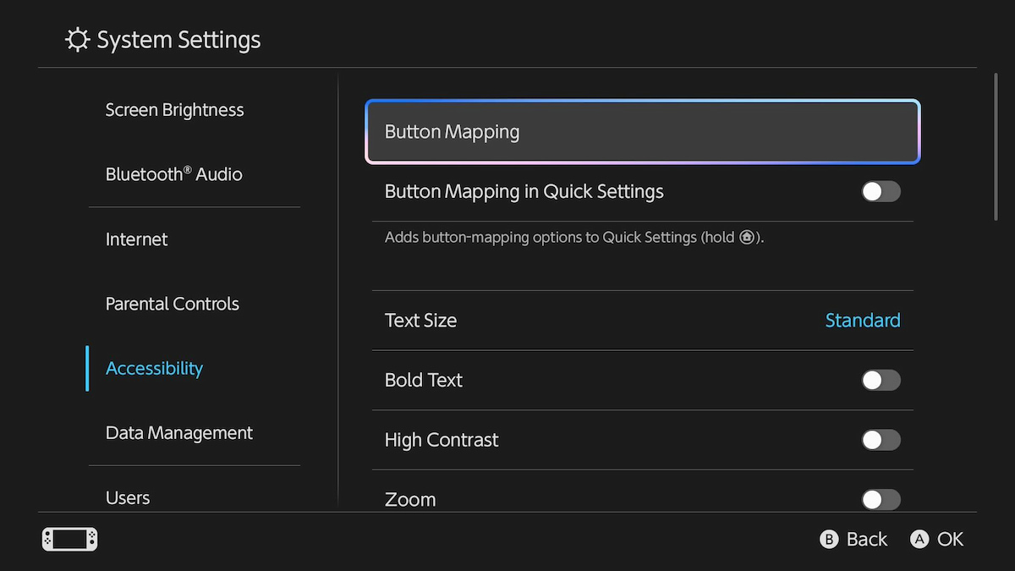Select the Accessibility sidebar item
This screenshot has height=571, width=1015.
tap(154, 368)
